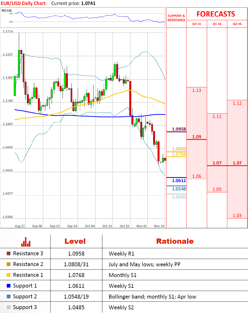Viewport: 249px width, 313px height.
Task: Select the 'Q4 15' forecast column header
Action: (197, 24)
